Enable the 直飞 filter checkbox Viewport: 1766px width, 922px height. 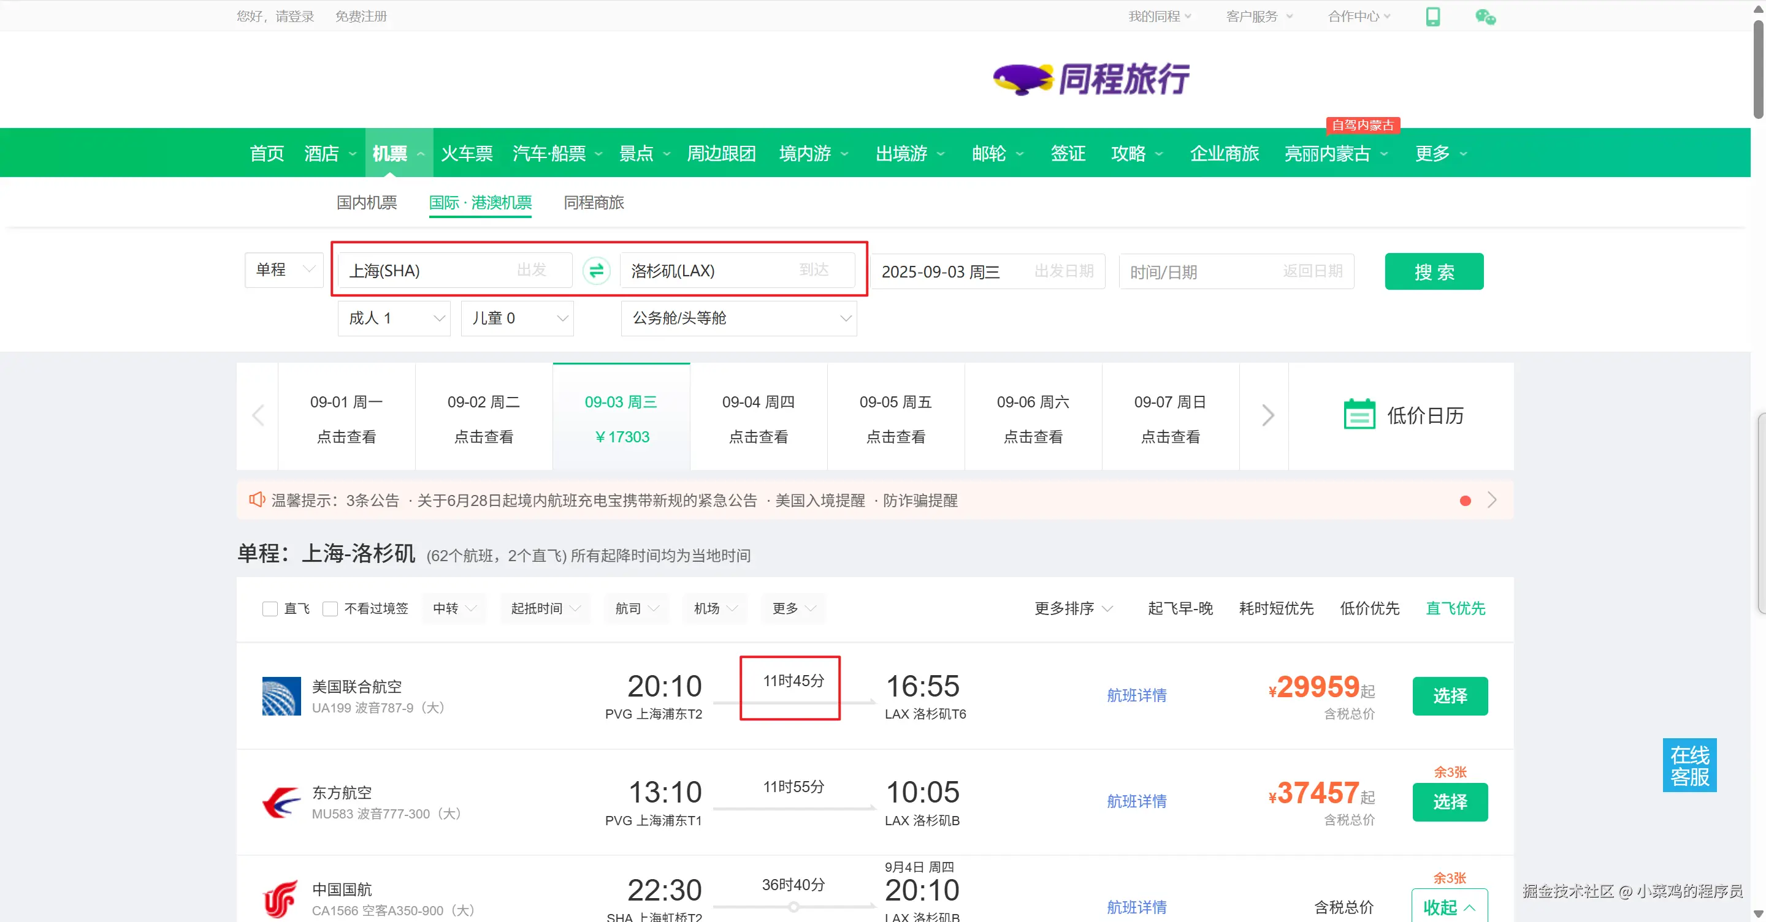(269, 608)
